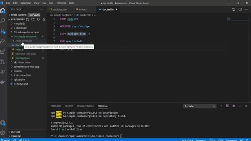Expand the 03-kubernetes-up-run folder
Screen dimensions: 251x141
click(x=26, y=32)
